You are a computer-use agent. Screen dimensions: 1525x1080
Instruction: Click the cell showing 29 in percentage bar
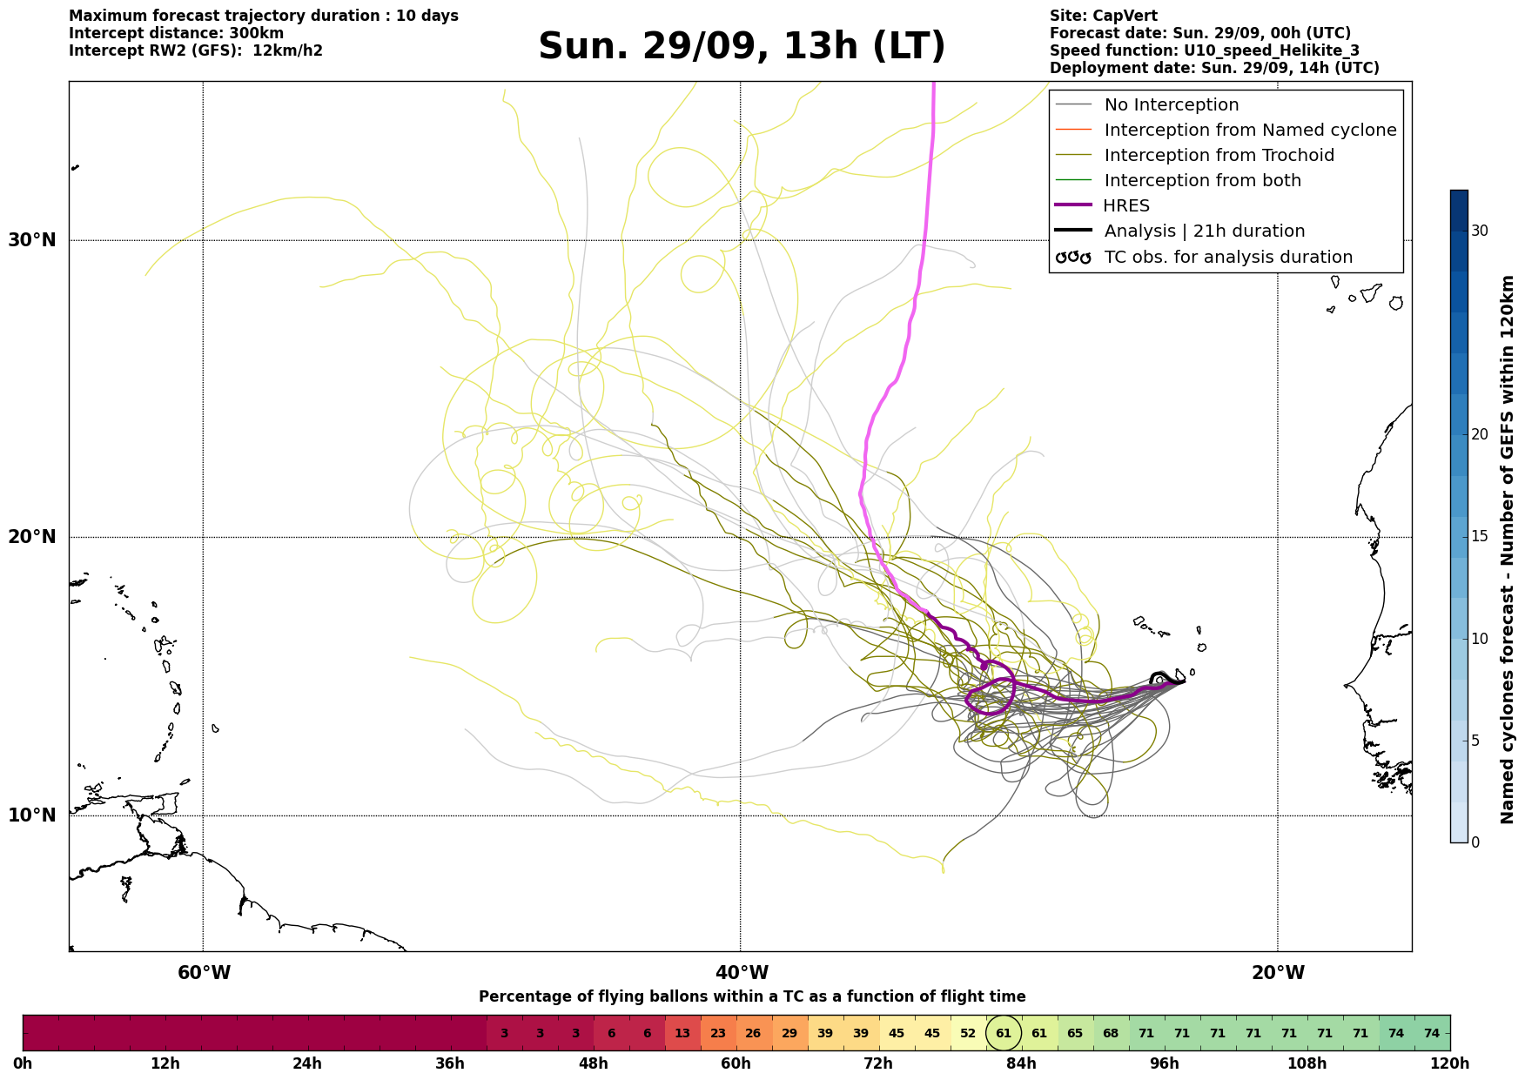(x=789, y=1033)
